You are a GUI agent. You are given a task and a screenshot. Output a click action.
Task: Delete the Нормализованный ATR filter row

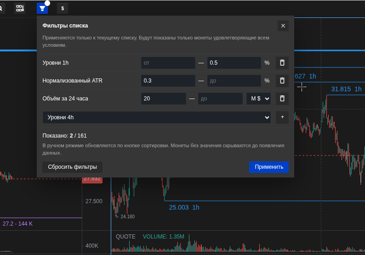point(282,81)
